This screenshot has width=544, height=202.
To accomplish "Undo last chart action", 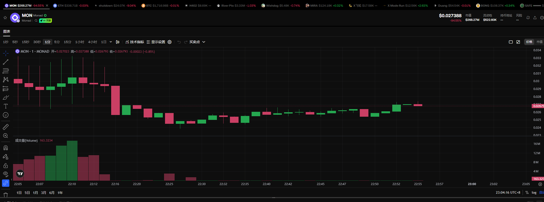I will 179,42.
